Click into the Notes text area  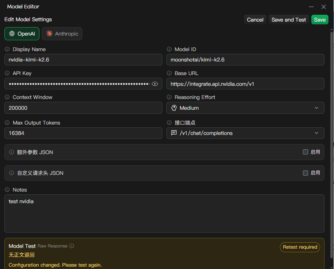coord(164,214)
